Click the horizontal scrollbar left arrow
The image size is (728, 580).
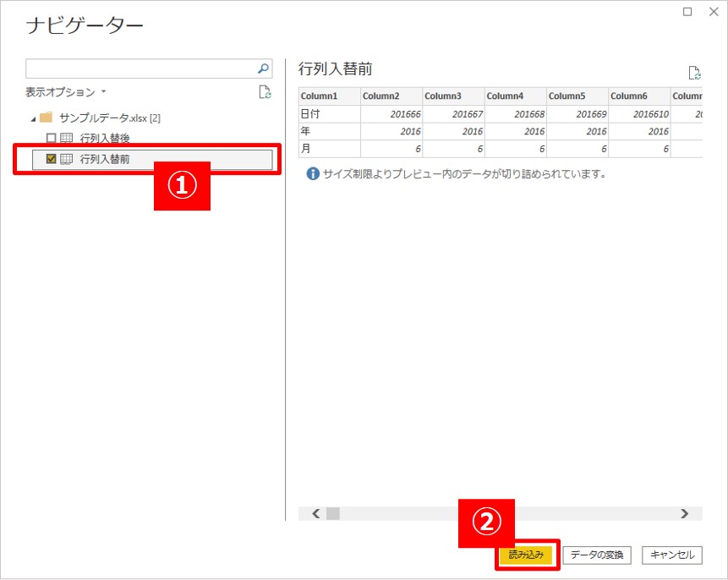tap(316, 513)
